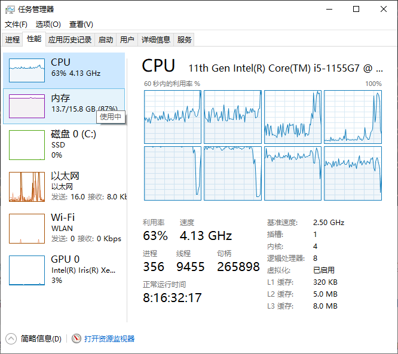Click the 打开资源监视器 link
This screenshot has height=354, width=398.
pyautogui.click(x=109, y=338)
